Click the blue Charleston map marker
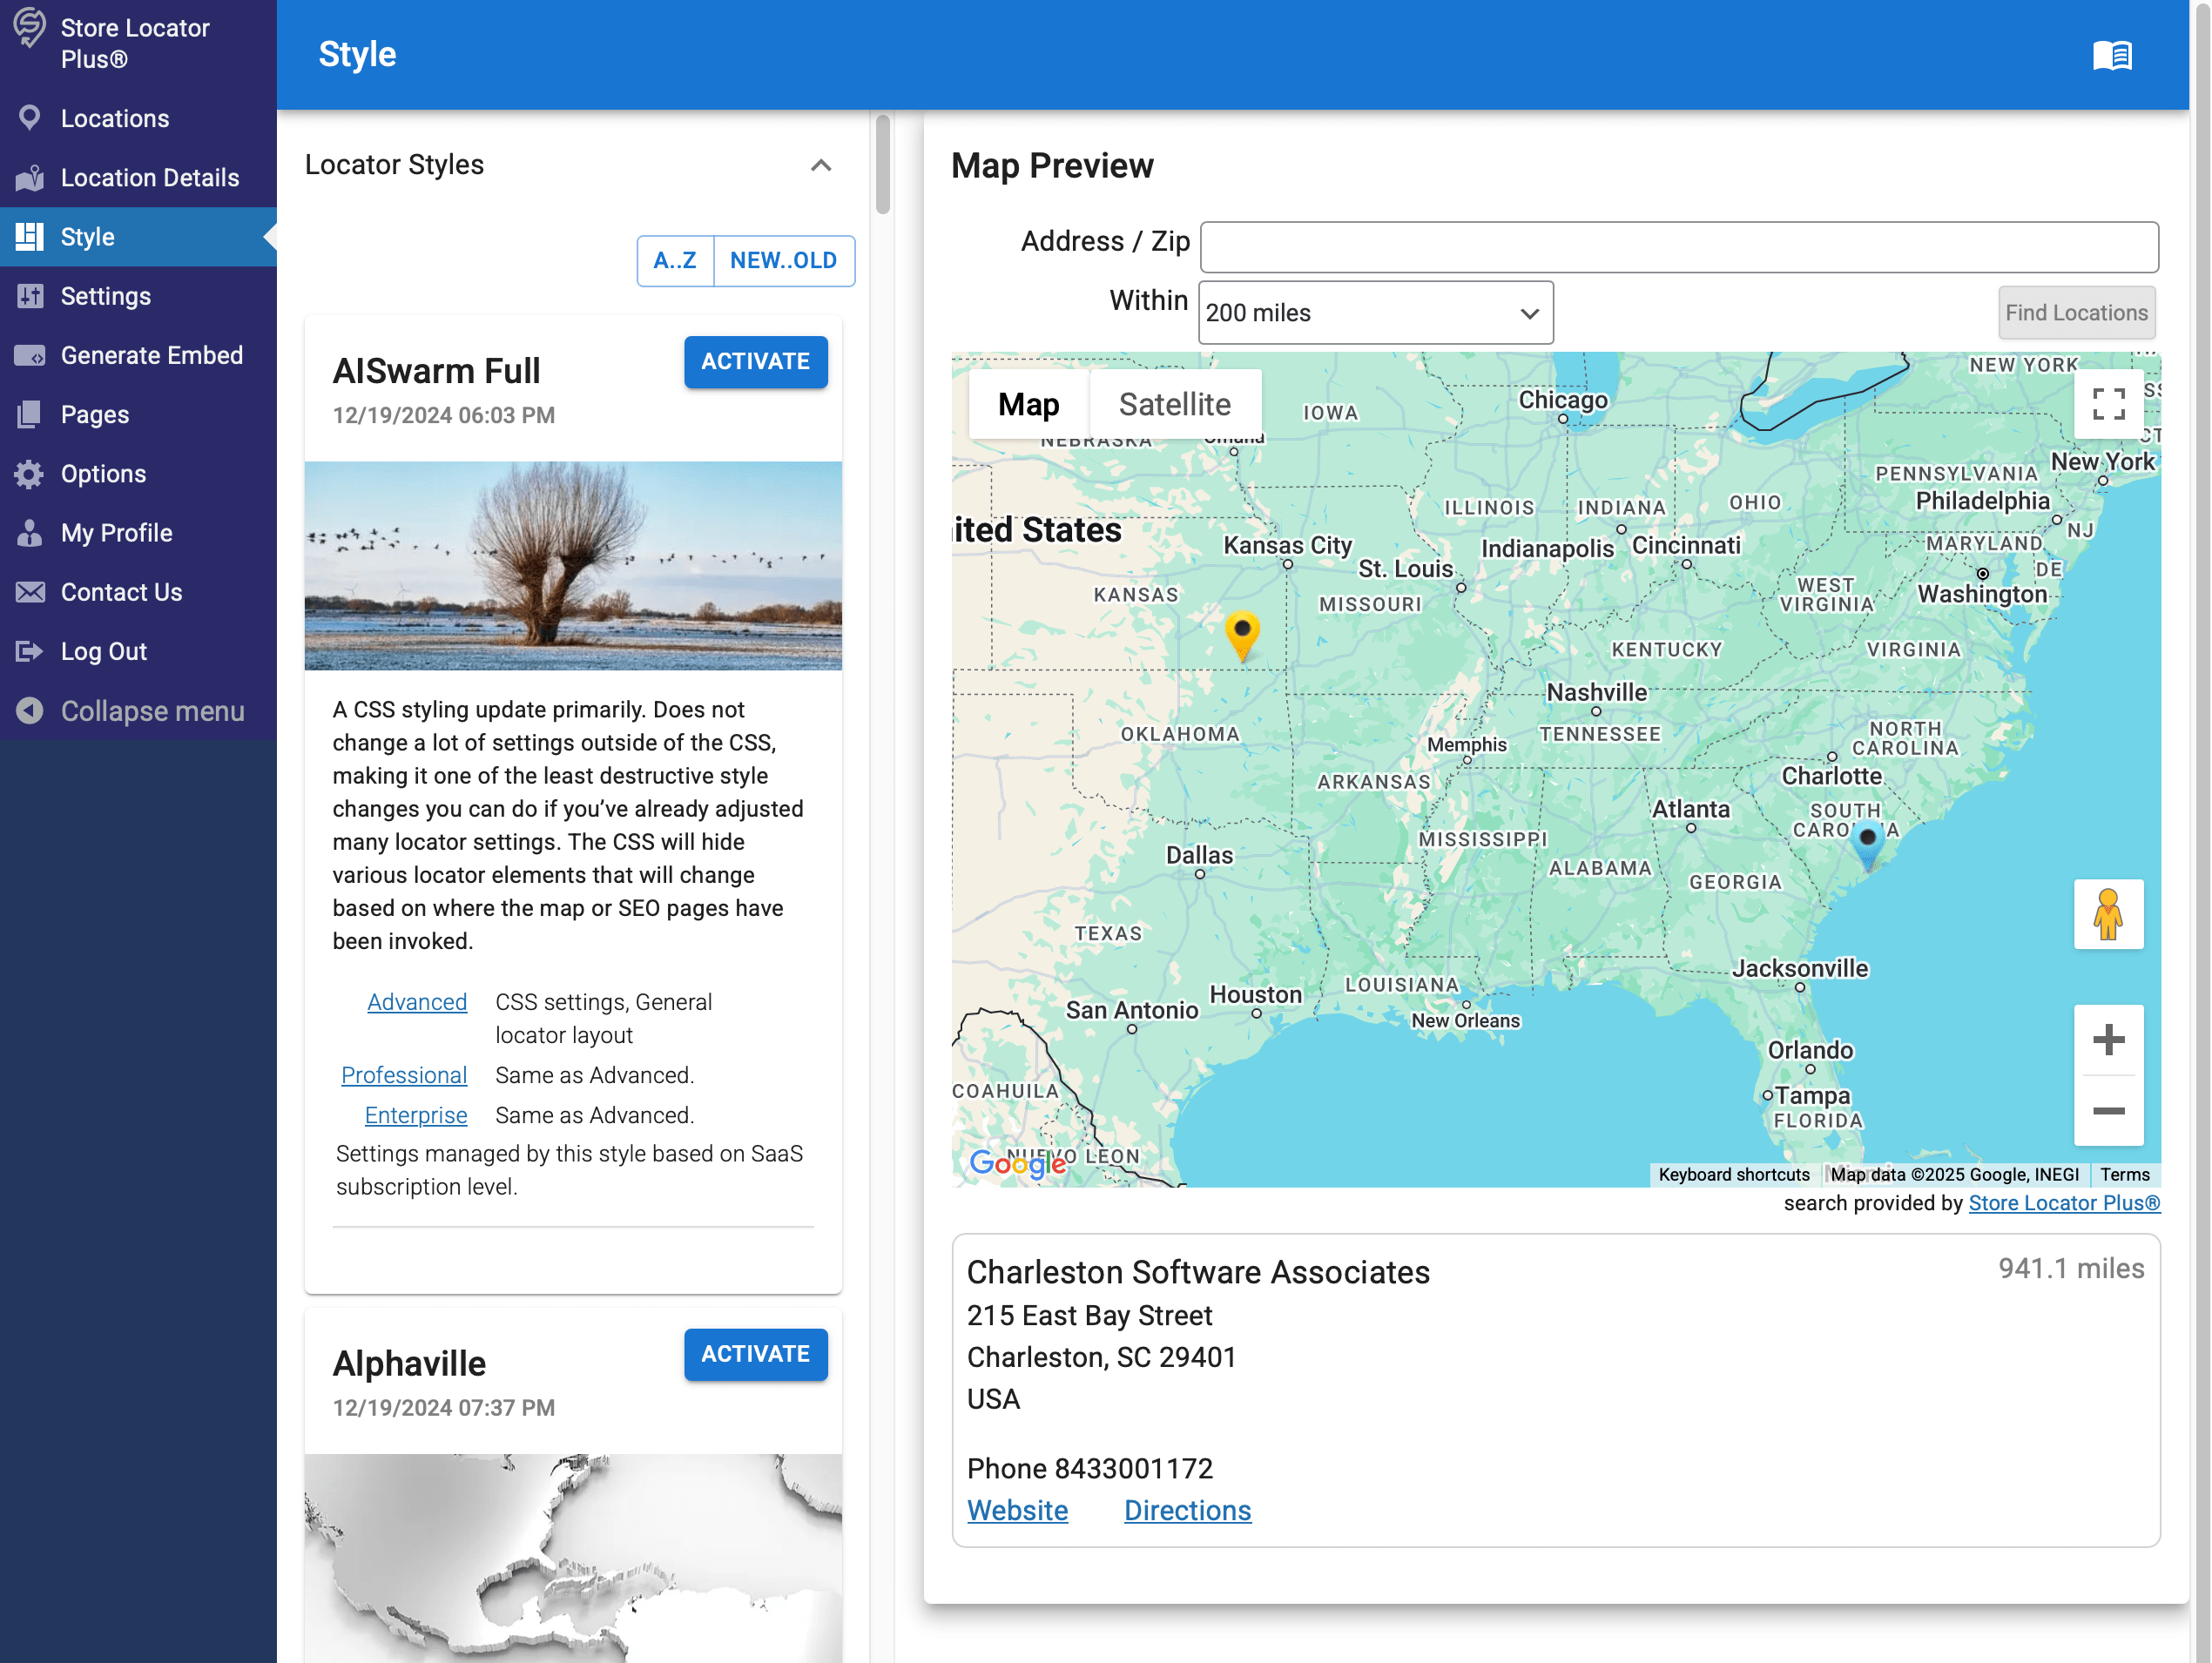The width and height of the screenshot is (2212, 1663). click(x=1866, y=842)
